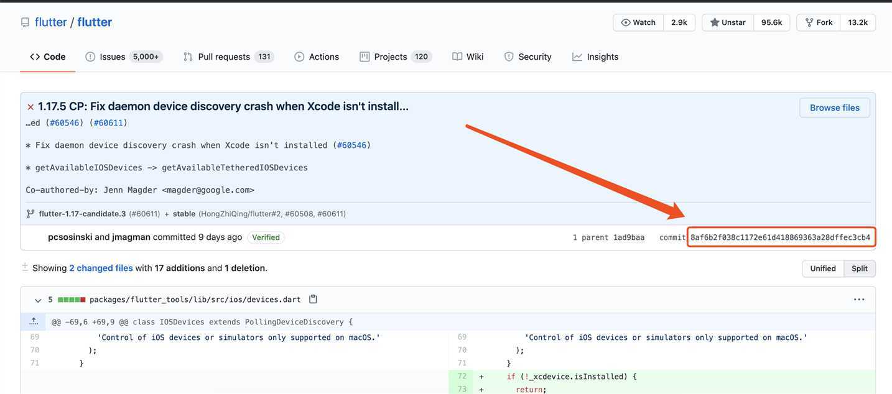Open the flutter organization link
Image resolution: width=892 pixels, height=394 pixels.
coord(51,22)
